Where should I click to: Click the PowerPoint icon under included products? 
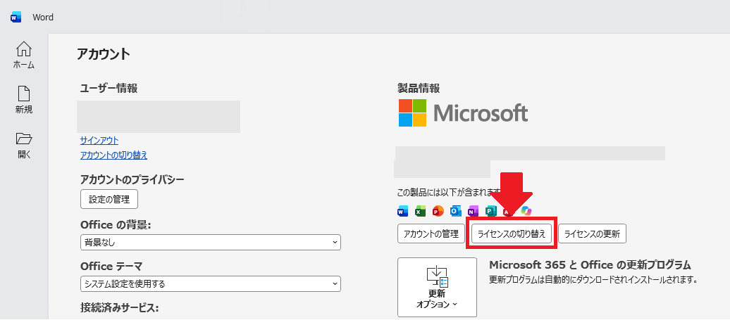click(x=438, y=211)
